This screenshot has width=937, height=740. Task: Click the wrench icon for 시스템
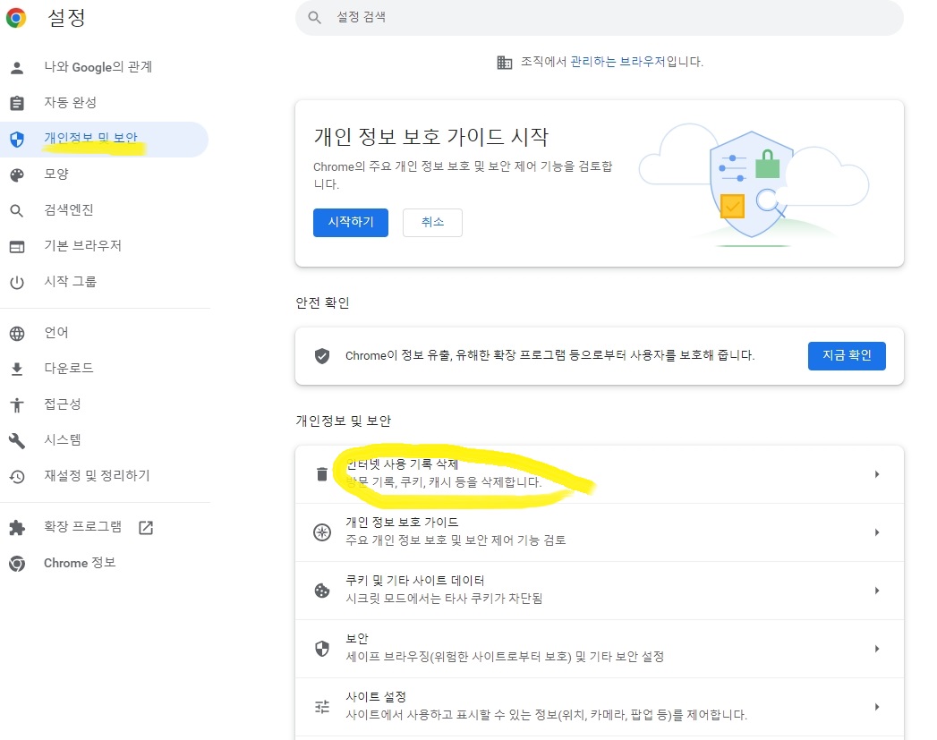[x=17, y=441]
